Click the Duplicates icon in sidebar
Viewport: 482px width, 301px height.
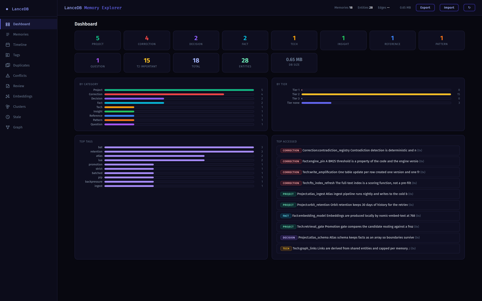point(8,65)
